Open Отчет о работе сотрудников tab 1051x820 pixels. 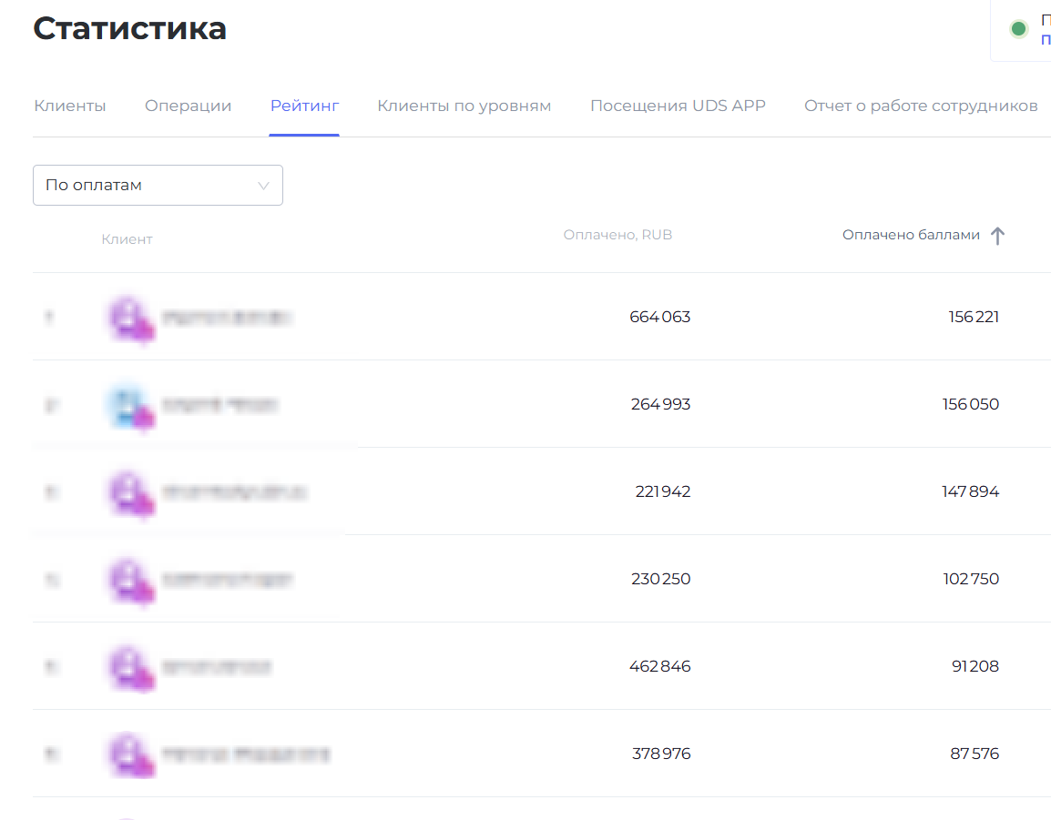point(921,106)
